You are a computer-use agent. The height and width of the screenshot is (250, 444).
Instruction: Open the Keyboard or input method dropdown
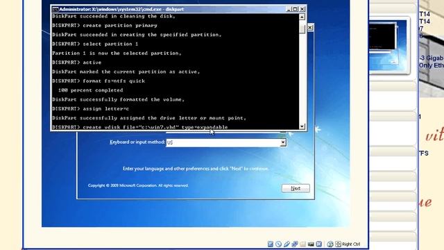283,142
